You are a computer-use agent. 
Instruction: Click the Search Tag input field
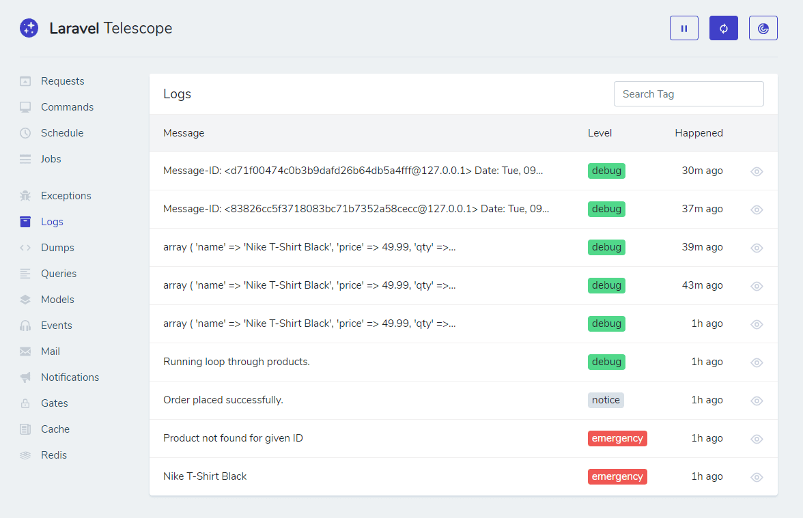(688, 93)
